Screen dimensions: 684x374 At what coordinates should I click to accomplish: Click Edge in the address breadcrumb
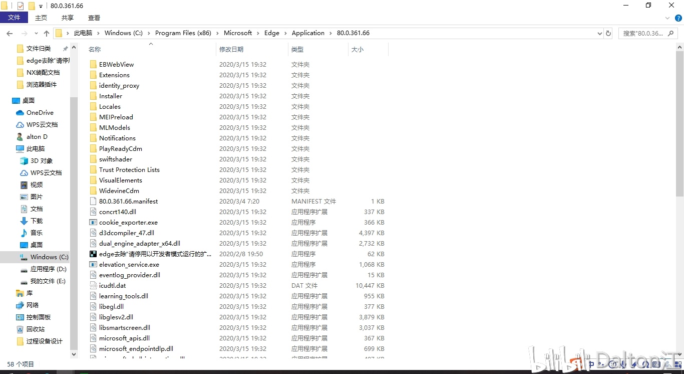click(x=272, y=33)
